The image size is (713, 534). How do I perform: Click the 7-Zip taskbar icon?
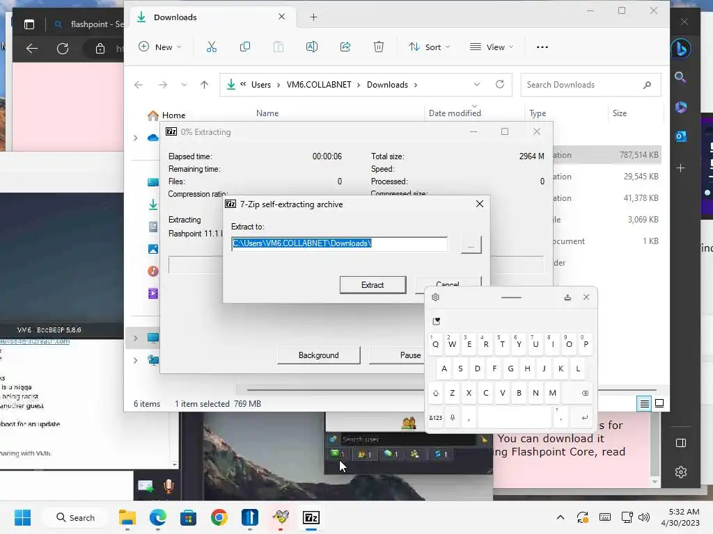pos(311,517)
